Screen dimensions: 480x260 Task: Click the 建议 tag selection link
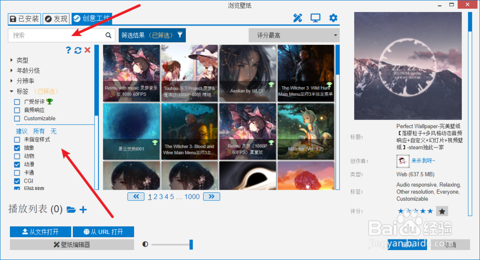22,131
